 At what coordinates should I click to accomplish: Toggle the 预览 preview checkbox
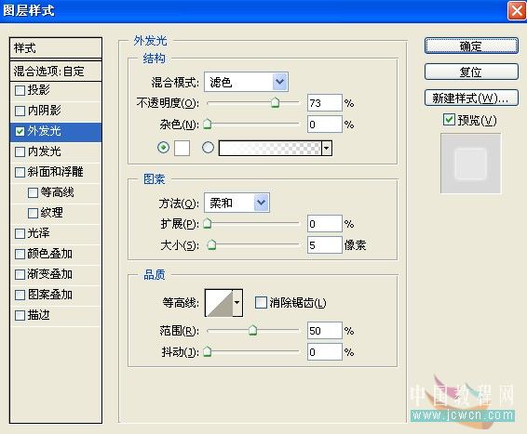(449, 119)
